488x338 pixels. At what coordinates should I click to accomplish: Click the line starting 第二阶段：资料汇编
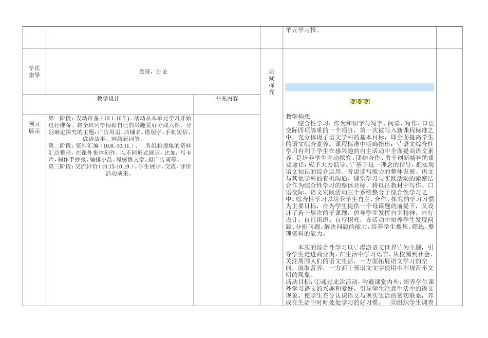(x=120, y=146)
